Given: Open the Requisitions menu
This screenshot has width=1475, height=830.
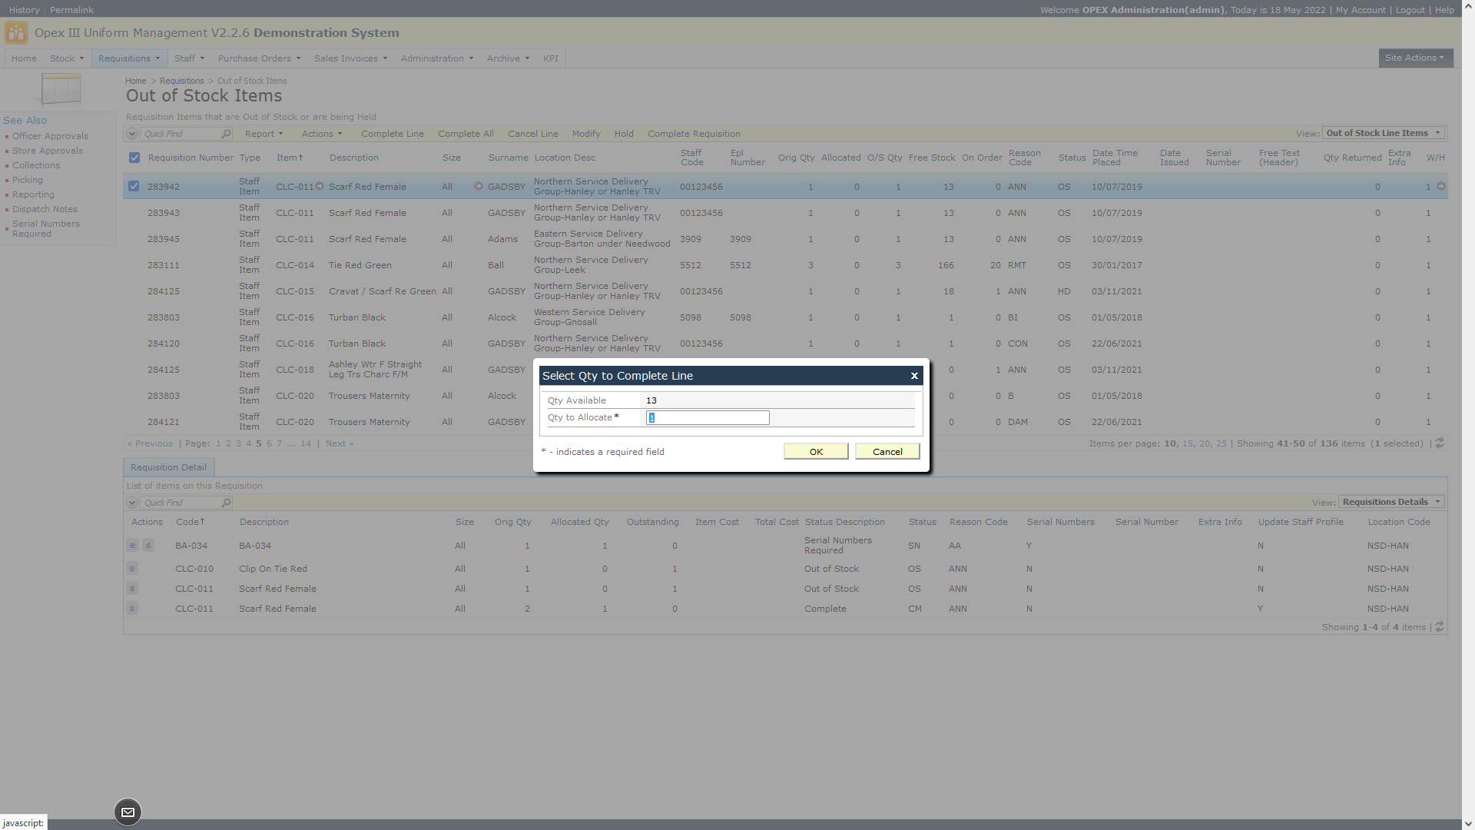Looking at the screenshot, I should pos(128,58).
